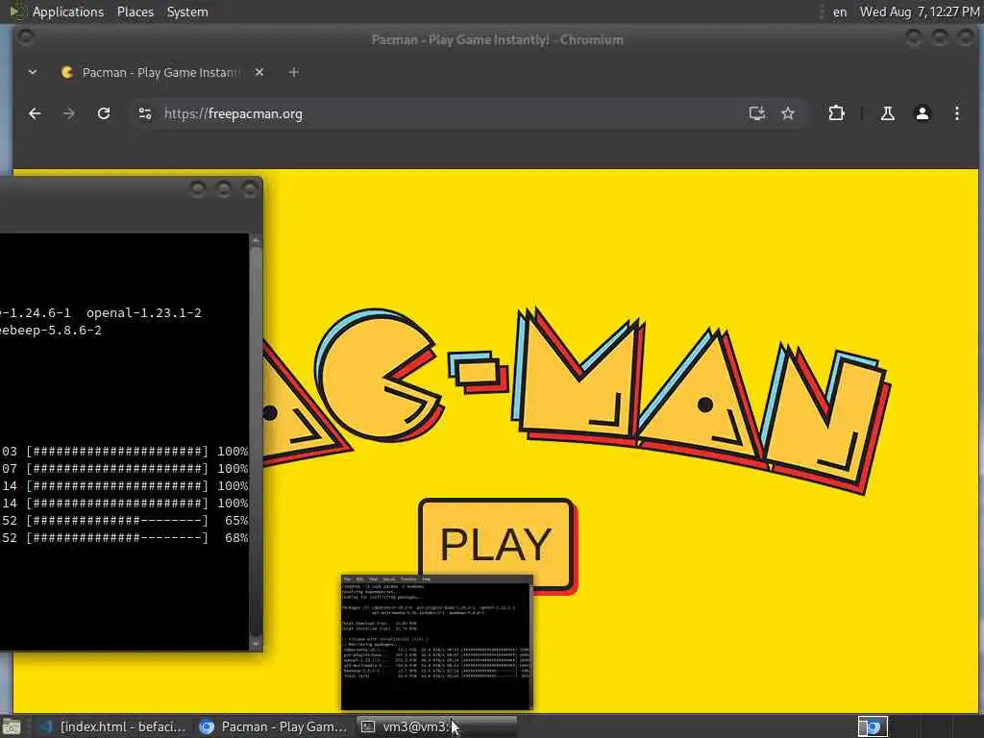Click the install app icon in address bar
The image size is (984, 738).
point(757,113)
